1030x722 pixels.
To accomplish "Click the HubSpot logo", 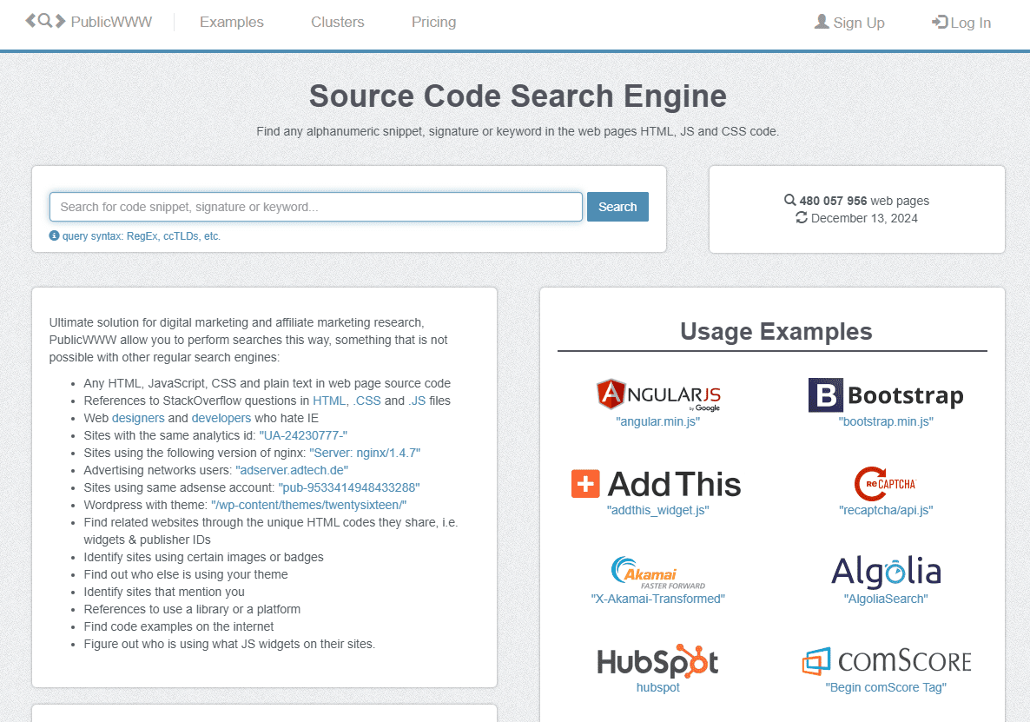I will [657, 661].
